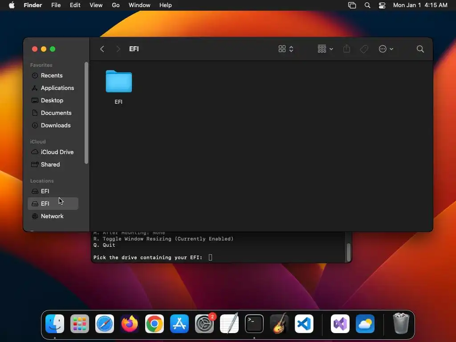This screenshot has width=456, height=342.
Task: Open the Apple menu
Action: point(12,5)
